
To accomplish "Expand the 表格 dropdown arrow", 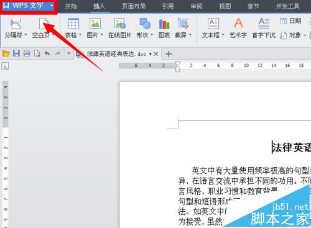I will point(80,35).
